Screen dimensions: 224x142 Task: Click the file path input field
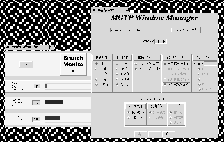pyautogui.click(x=141, y=30)
